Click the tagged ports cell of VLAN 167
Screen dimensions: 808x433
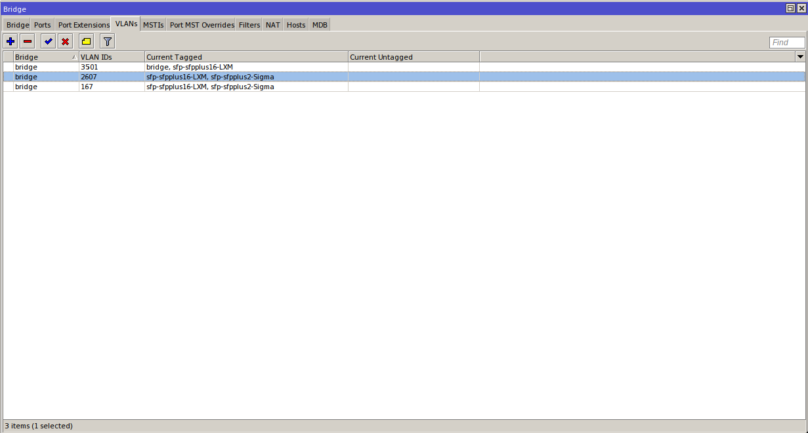[246, 87]
